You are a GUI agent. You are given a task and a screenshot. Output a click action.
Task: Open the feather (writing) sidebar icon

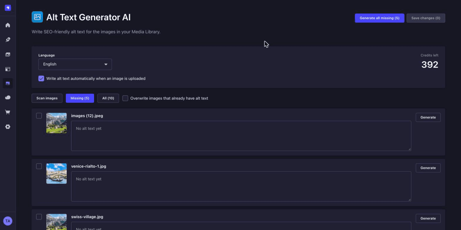click(x=8, y=40)
